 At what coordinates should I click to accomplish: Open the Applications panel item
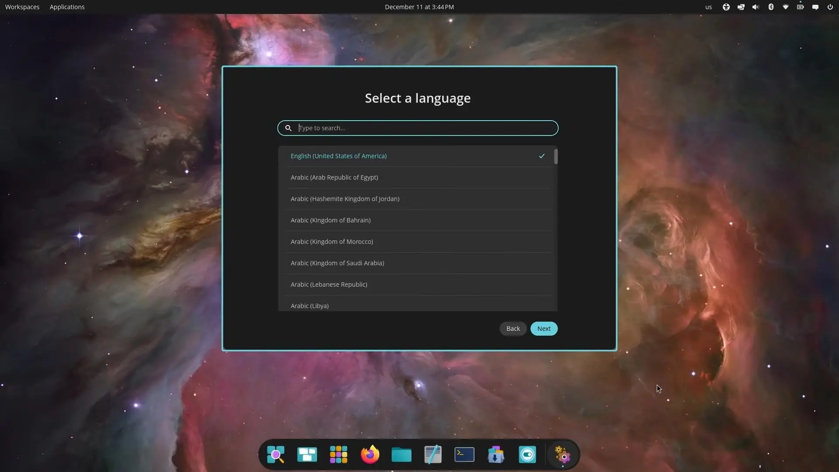click(x=67, y=7)
